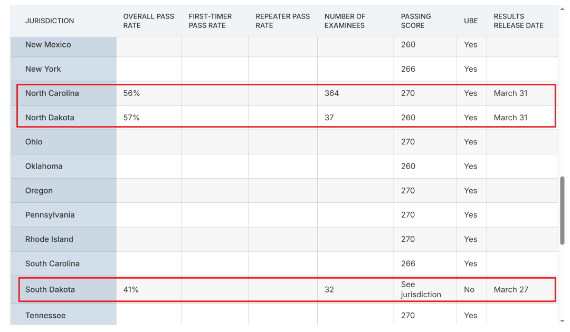Click South Dakota's "See jurisdiction" text

point(421,289)
